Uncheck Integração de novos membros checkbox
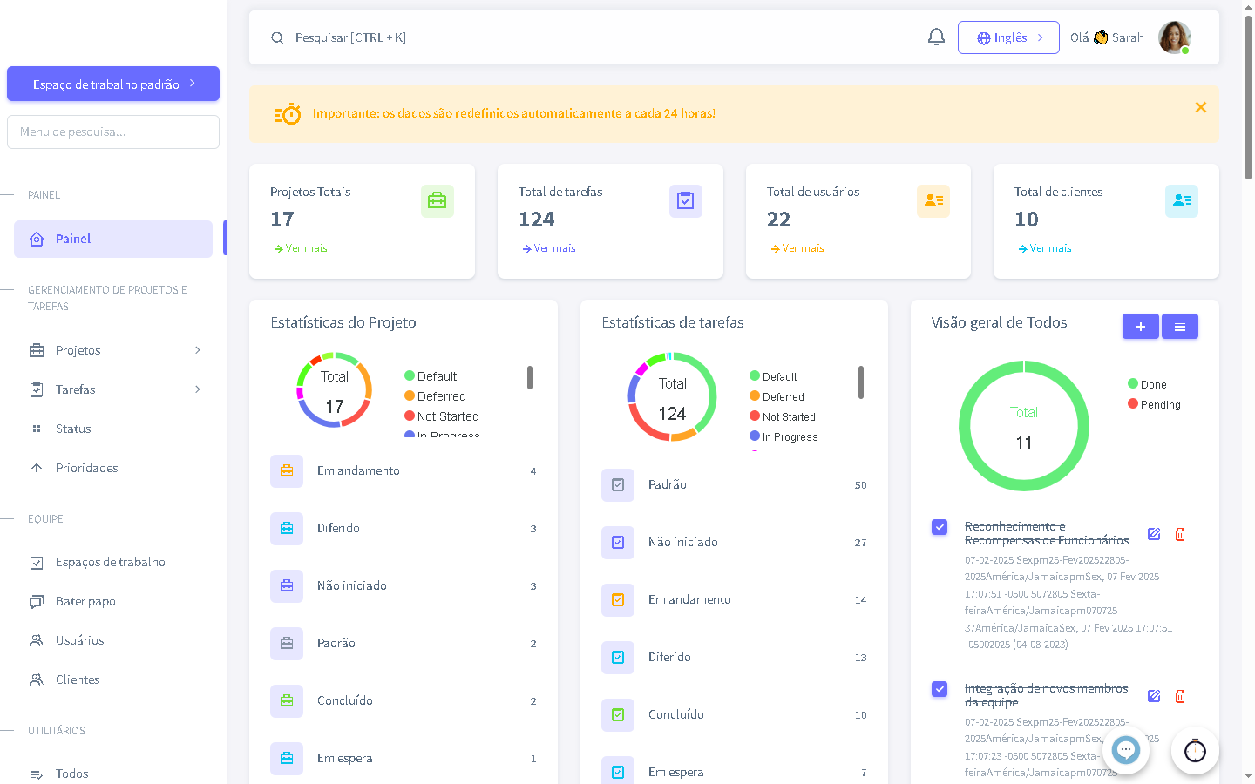This screenshot has width=1255, height=784. point(940,689)
